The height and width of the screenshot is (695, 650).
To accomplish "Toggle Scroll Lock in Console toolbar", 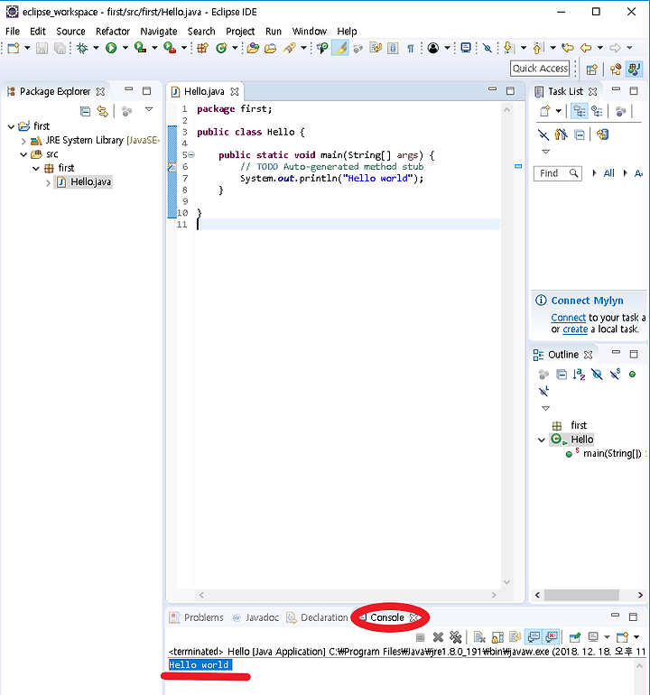I will (497, 637).
